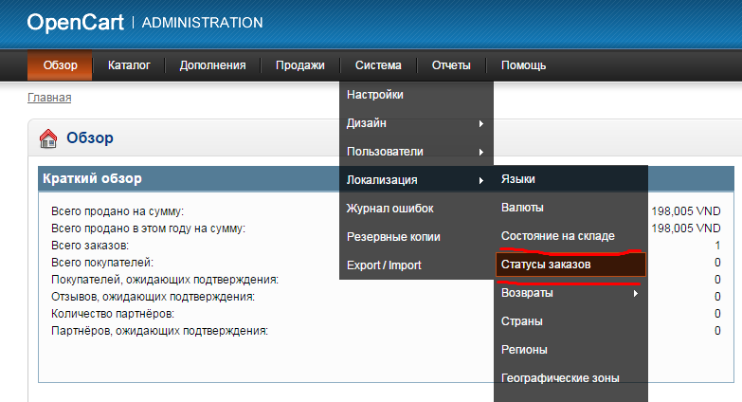
Task: Open Журнал ошибок entry
Action: [x=416, y=209]
